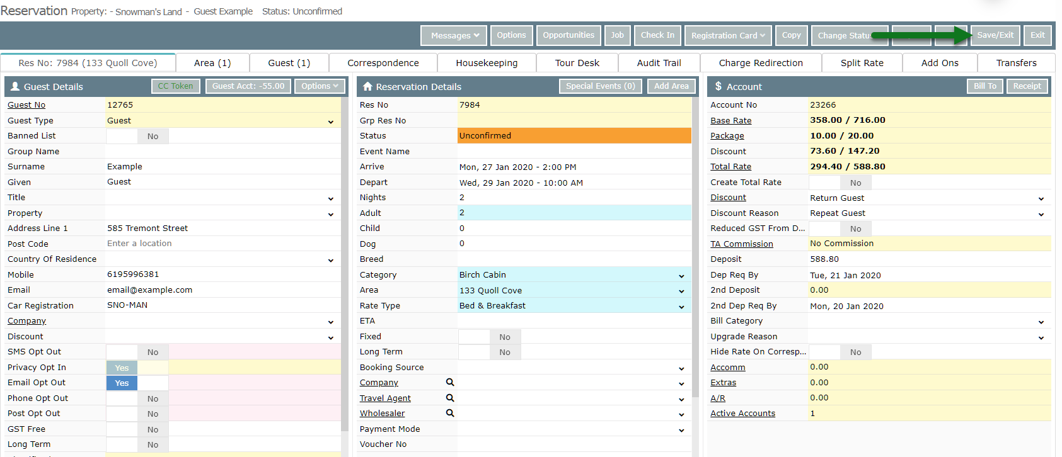Open the Correspondence tab
The width and height of the screenshot is (1062, 457).
[x=383, y=63]
